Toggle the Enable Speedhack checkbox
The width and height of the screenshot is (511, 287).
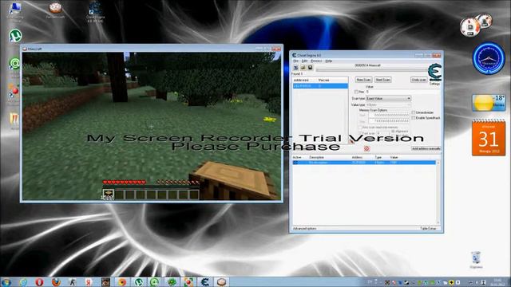[x=414, y=118]
